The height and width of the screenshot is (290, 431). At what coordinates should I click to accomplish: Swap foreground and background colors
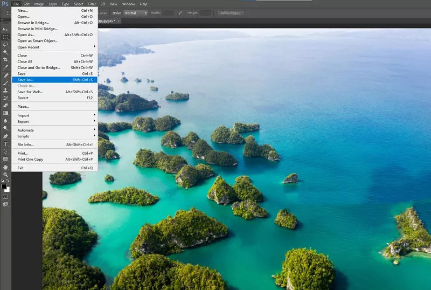8,181
